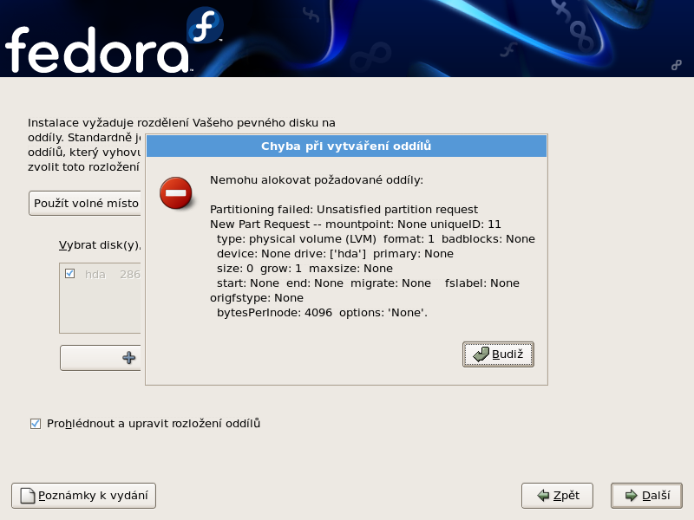The image size is (694, 520).
Task: Click the Budiž button label
Action: [507, 354]
